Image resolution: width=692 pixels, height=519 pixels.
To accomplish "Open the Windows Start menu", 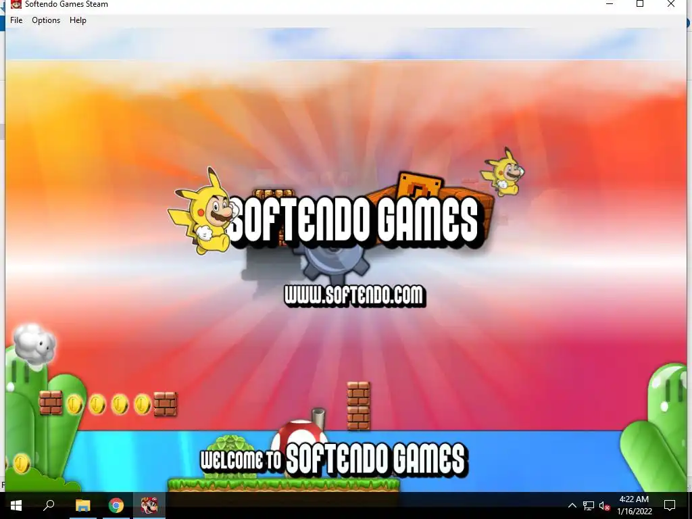I will [x=16, y=505].
